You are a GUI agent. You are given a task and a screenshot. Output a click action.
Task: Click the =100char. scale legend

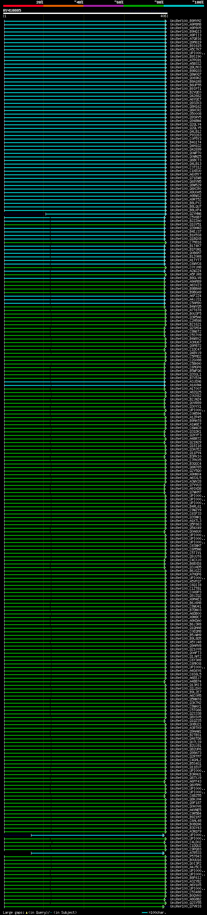(154, 912)
